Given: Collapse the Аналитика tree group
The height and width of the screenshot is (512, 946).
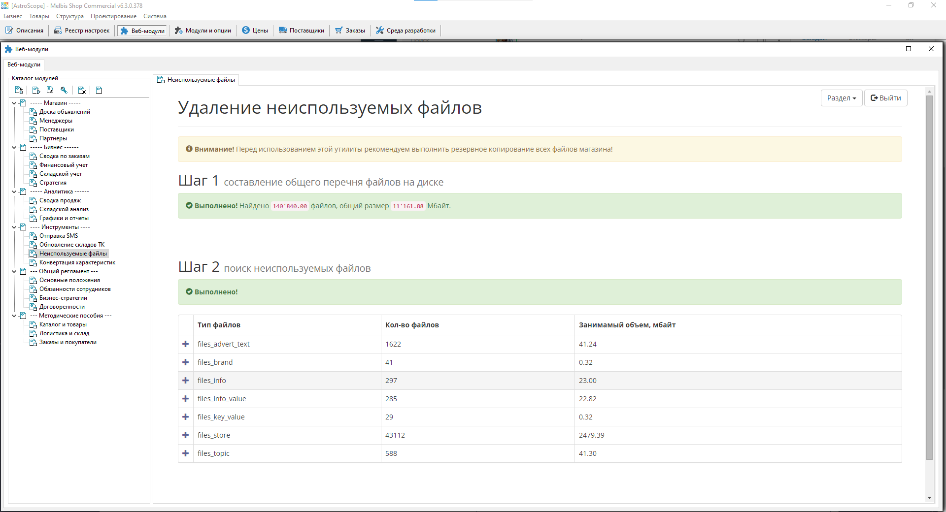Looking at the screenshot, I should click(x=14, y=192).
